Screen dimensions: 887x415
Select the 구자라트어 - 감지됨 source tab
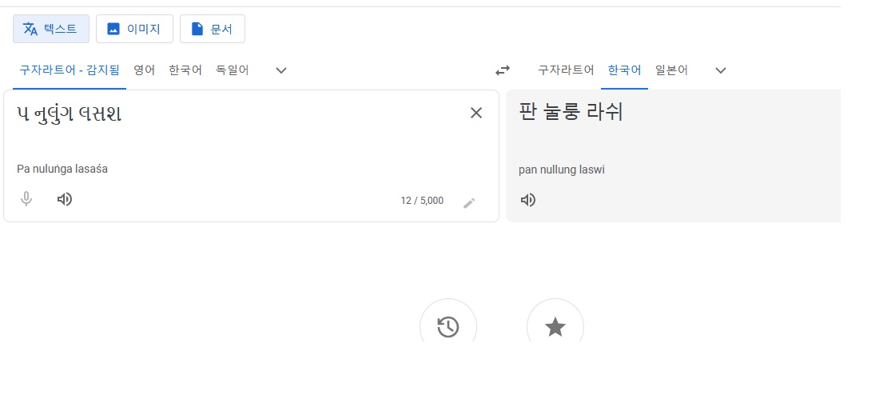tap(70, 70)
